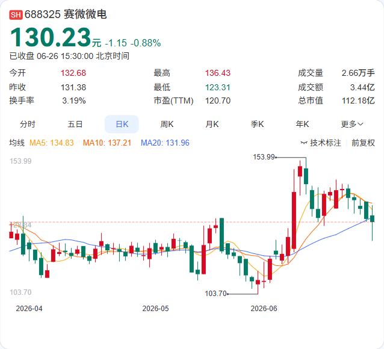Click the 153.99 y-axis top label

[x=20, y=161]
